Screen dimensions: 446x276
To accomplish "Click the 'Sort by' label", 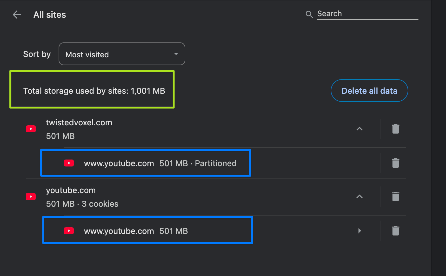I will click(37, 54).
